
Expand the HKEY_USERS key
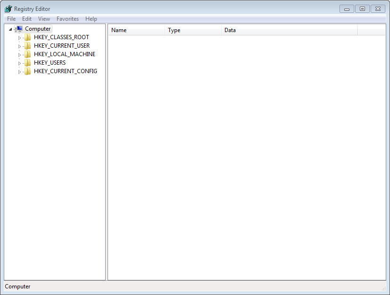point(19,63)
